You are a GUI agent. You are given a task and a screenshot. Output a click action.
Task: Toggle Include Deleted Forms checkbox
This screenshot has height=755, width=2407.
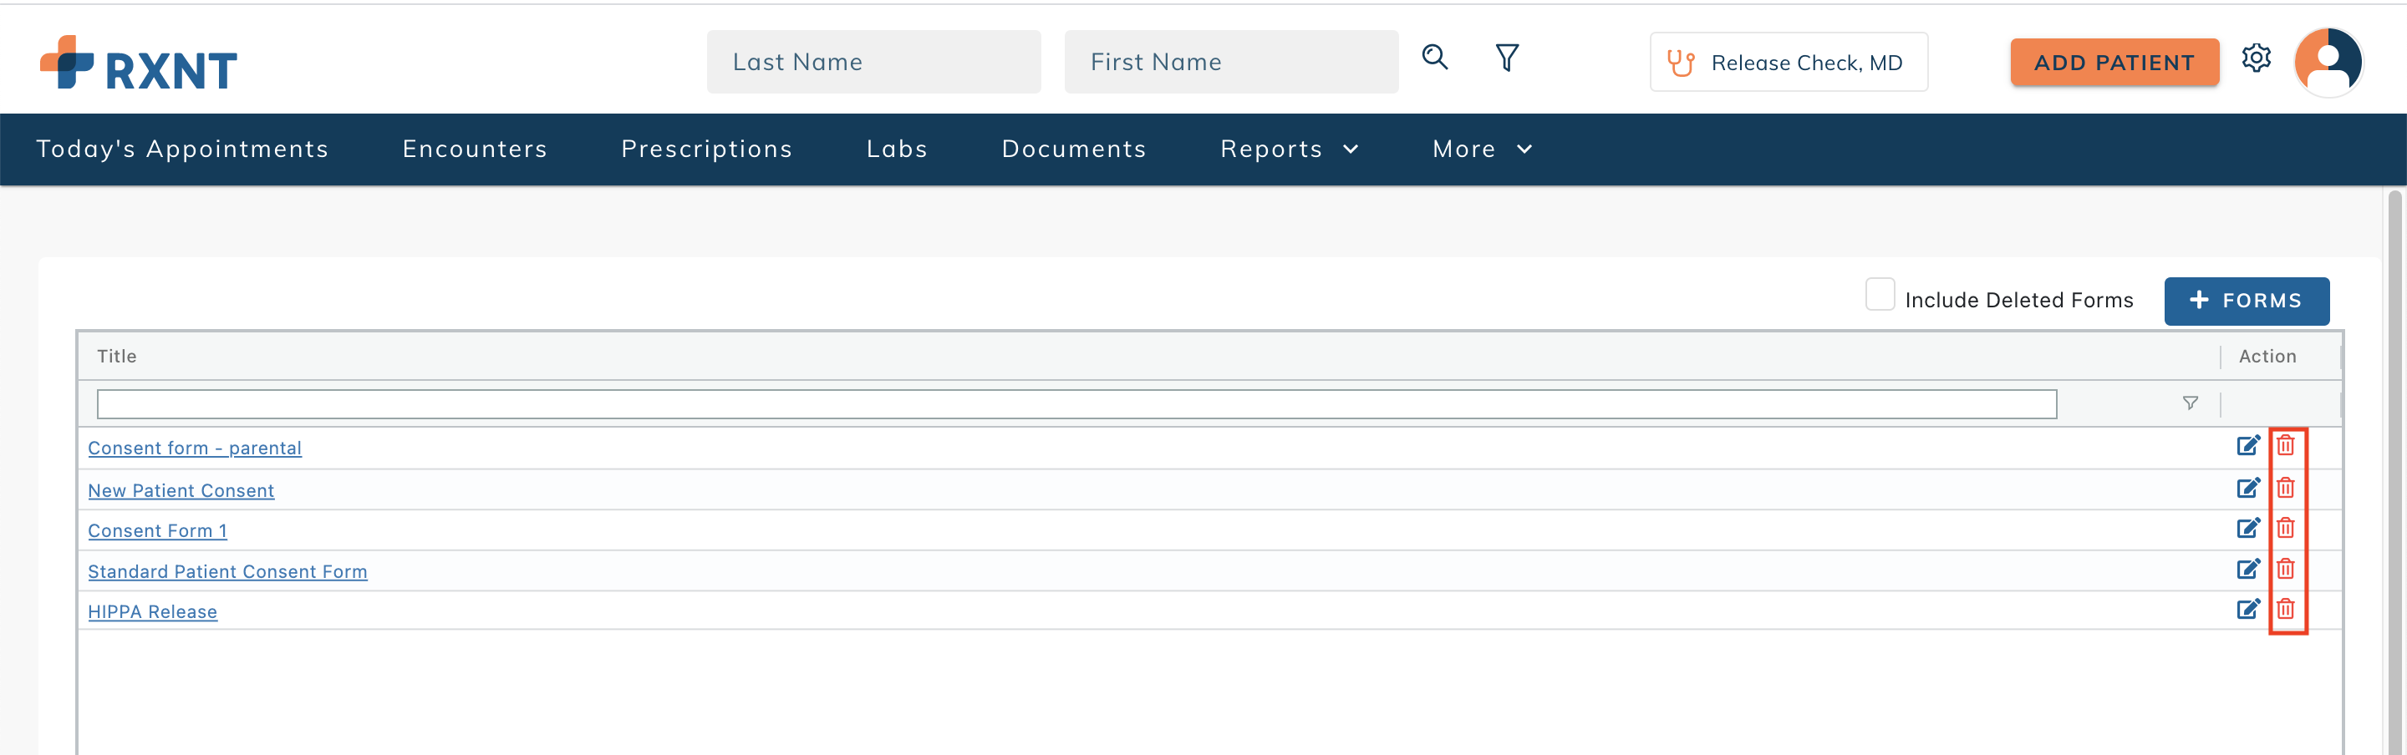(1879, 294)
